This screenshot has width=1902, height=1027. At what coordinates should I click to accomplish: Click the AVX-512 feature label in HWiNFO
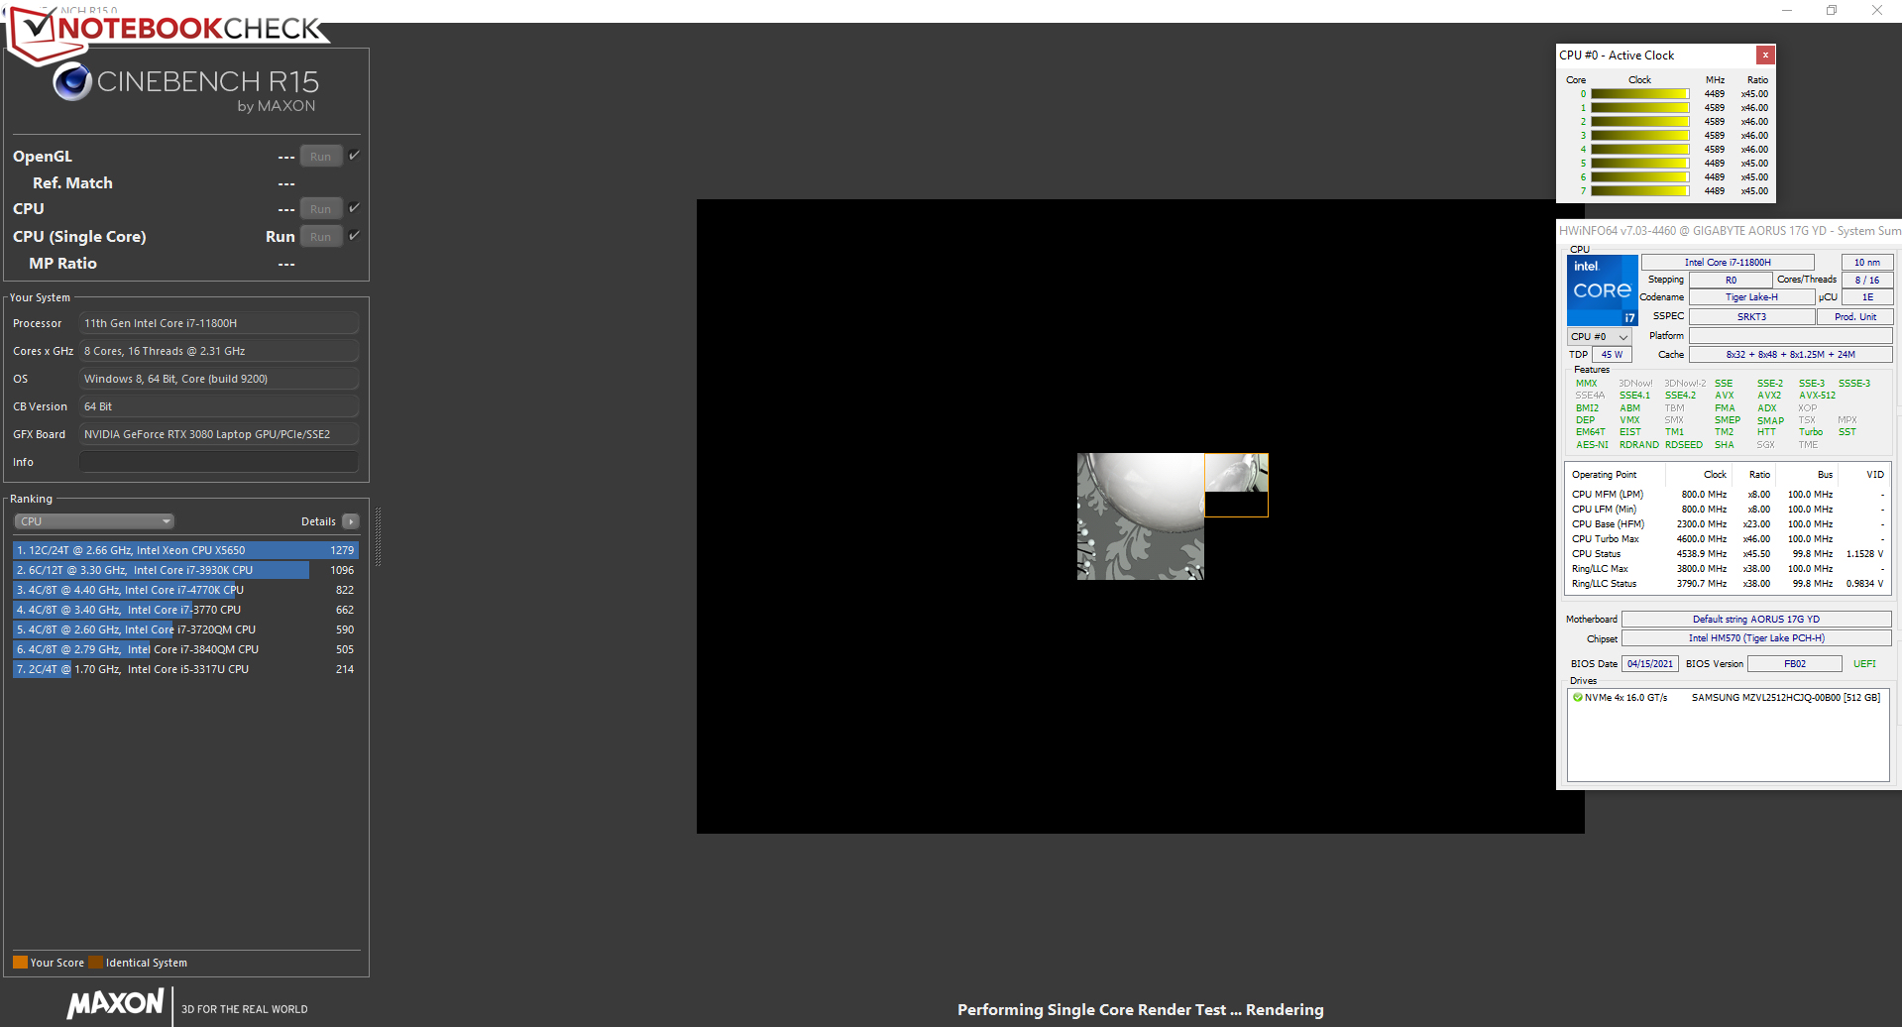point(1817,396)
